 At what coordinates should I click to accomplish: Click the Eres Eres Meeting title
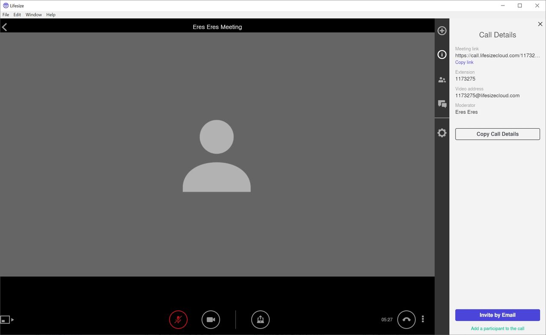(x=217, y=27)
